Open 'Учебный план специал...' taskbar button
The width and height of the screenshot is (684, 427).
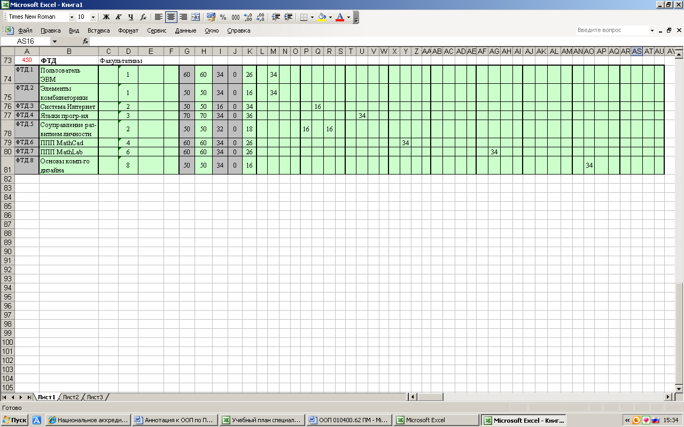pos(262,420)
